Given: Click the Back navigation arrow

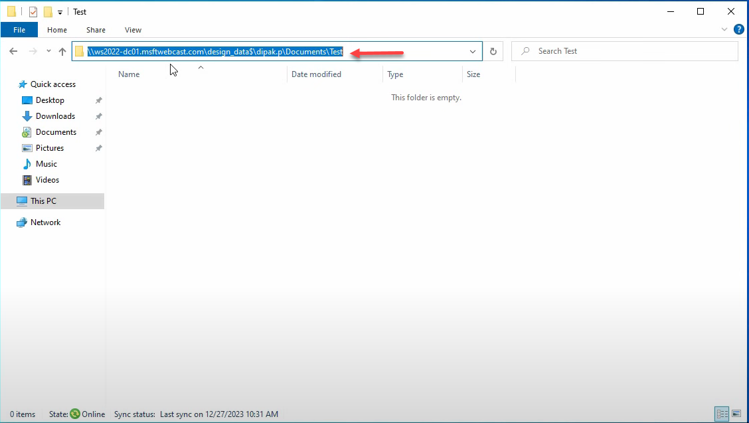Looking at the screenshot, I should 13,51.
